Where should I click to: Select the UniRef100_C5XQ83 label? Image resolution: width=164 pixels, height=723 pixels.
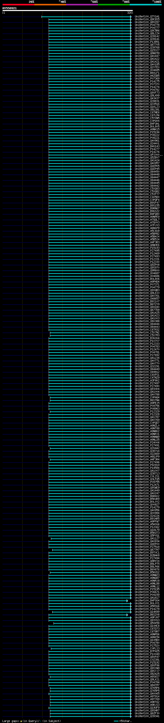pos(147,189)
